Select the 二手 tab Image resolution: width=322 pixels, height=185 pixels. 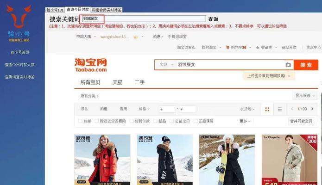[x=139, y=82]
